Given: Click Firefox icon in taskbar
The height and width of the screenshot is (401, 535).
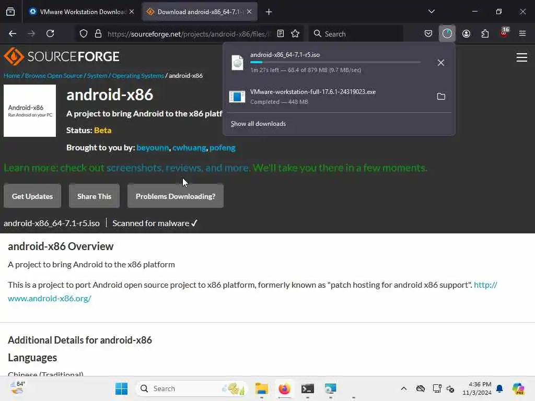Looking at the screenshot, I should pos(284,388).
